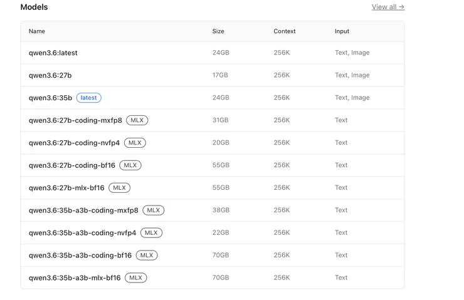Select Text, Image input of qwen3.6:latest
The image size is (464, 300).
352,53
